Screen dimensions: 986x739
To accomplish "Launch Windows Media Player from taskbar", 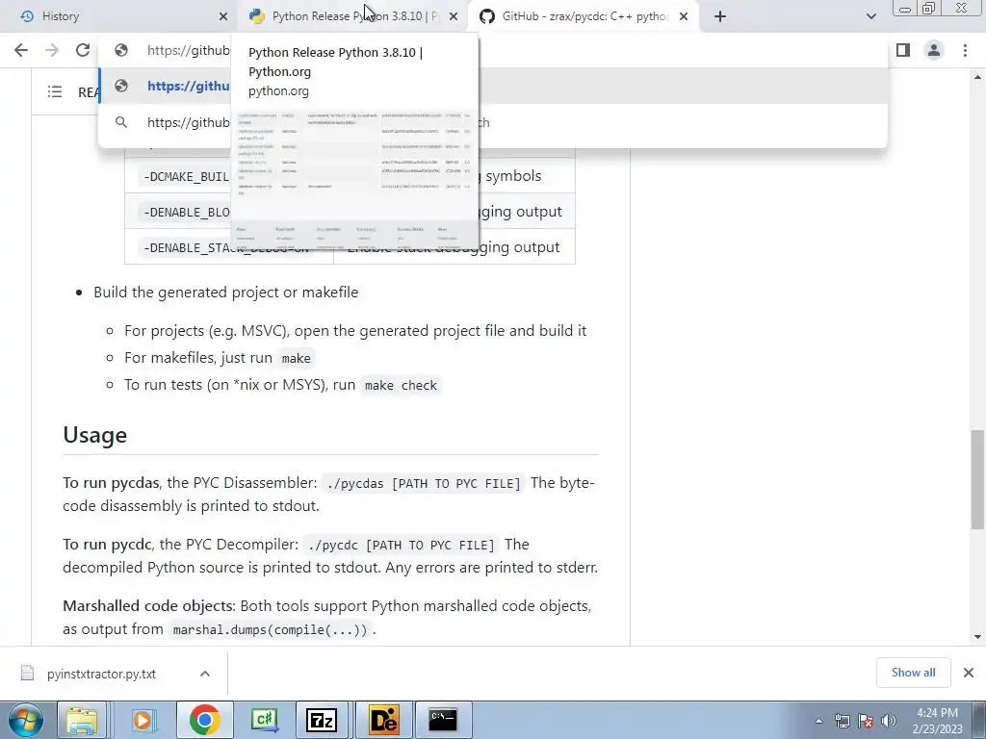I will click(x=143, y=720).
